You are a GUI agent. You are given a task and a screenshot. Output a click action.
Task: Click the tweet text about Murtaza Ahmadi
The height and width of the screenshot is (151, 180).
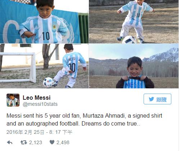point(84,119)
